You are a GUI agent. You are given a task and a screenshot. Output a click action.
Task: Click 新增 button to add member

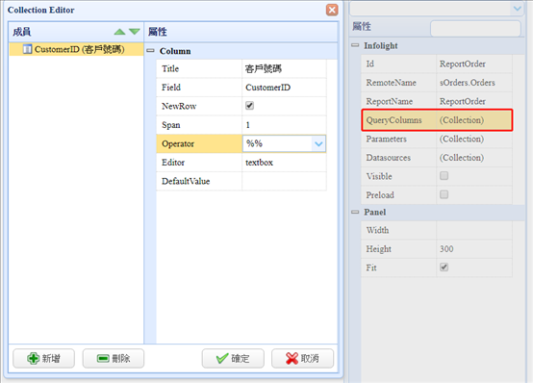pyautogui.click(x=44, y=358)
